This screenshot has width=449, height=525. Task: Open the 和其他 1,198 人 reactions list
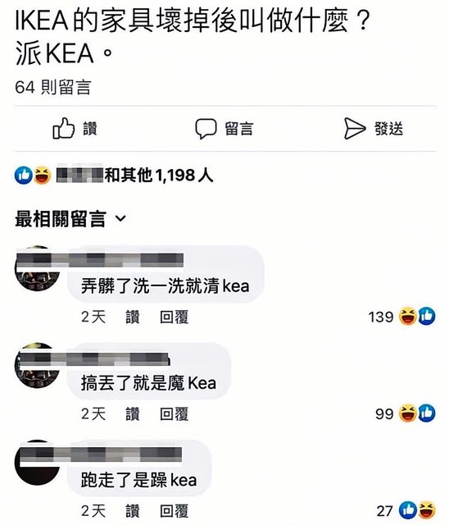tap(158, 175)
